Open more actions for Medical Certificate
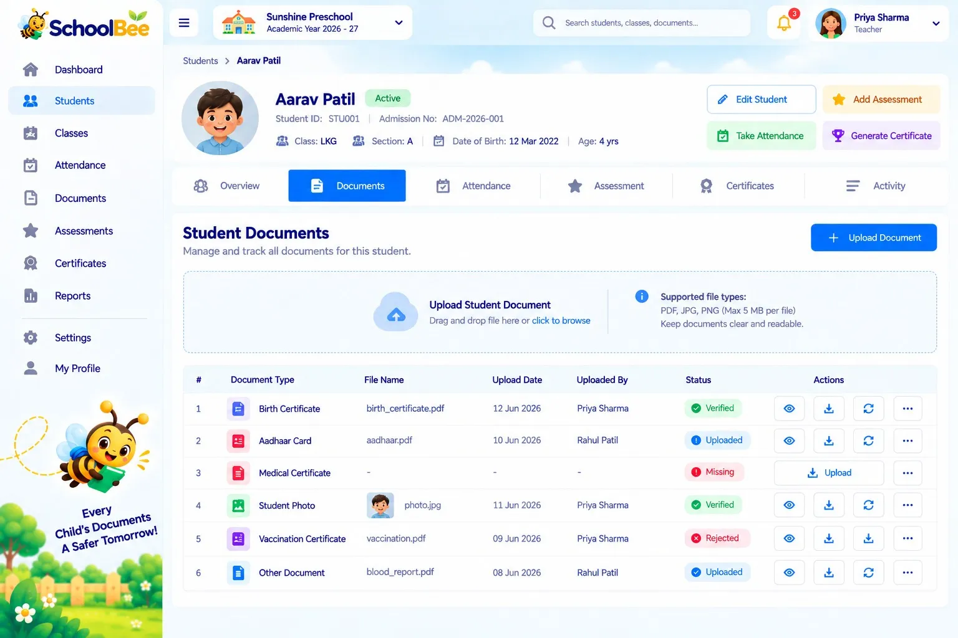 907,473
